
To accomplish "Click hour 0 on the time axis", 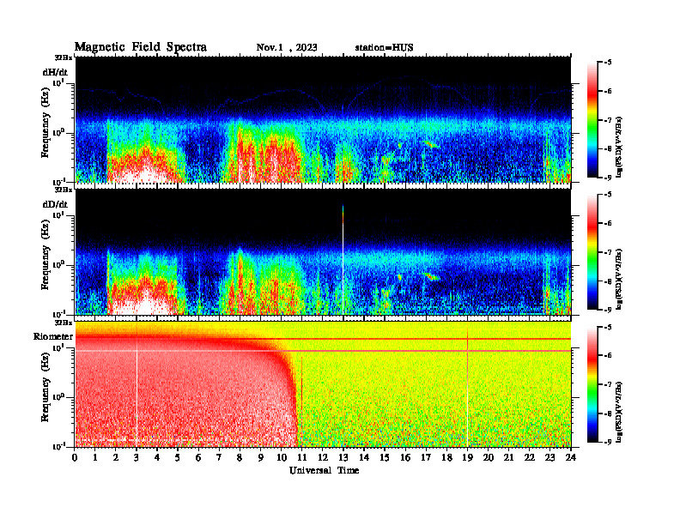I will 75,457.
